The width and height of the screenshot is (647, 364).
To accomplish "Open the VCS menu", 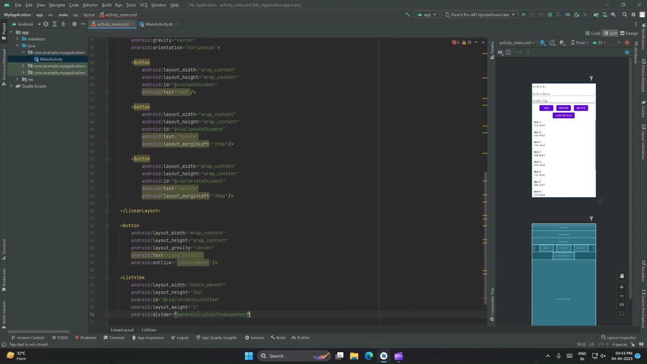I will (143, 5).
